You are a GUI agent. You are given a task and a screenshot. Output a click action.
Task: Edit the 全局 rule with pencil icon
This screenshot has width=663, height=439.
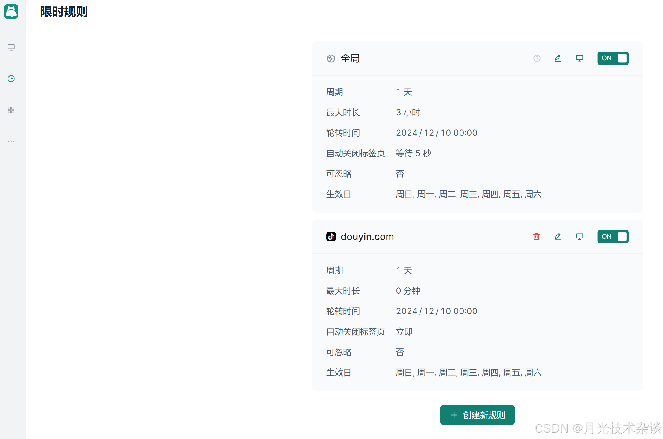(558, 58)
